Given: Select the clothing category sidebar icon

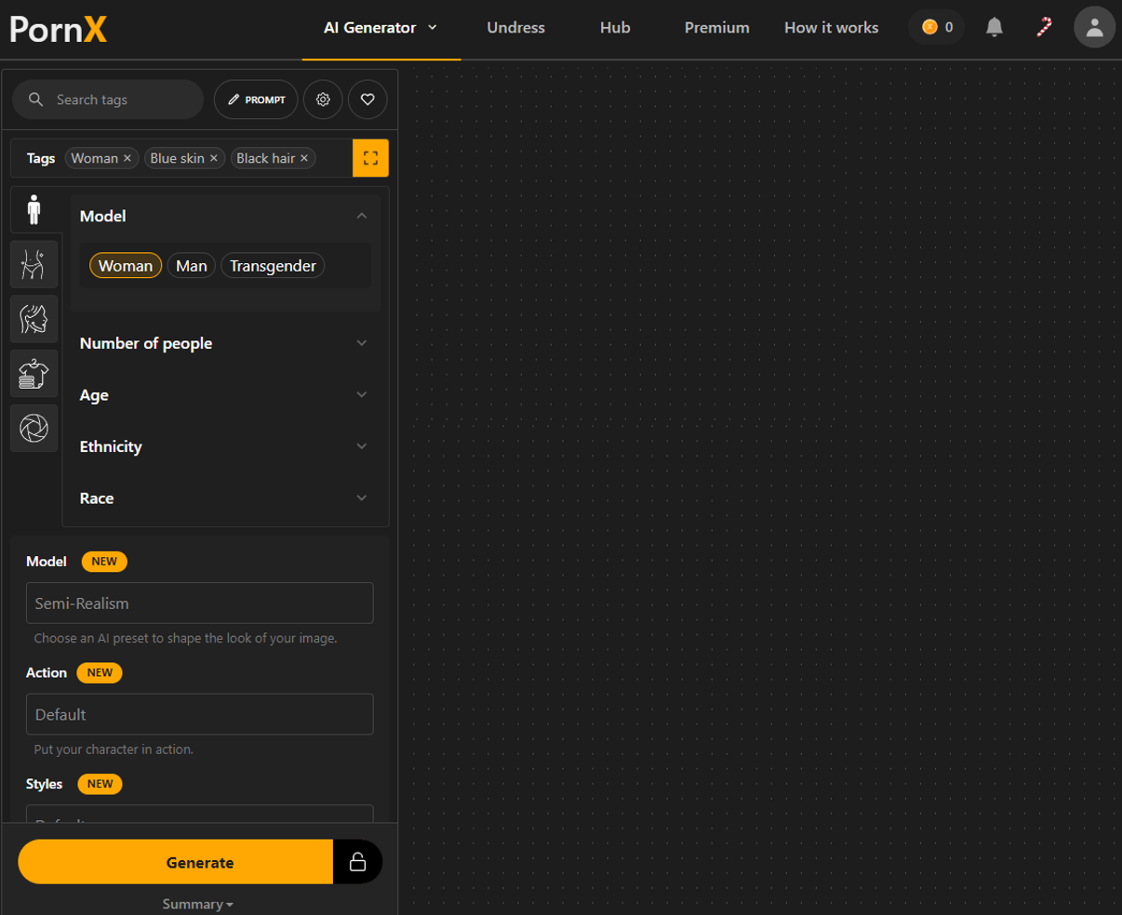Looking at the screenshot, I should coord(34,374).
